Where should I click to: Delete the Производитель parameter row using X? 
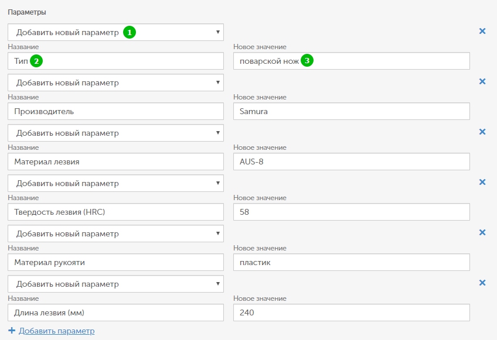click(x=482, y=81)
